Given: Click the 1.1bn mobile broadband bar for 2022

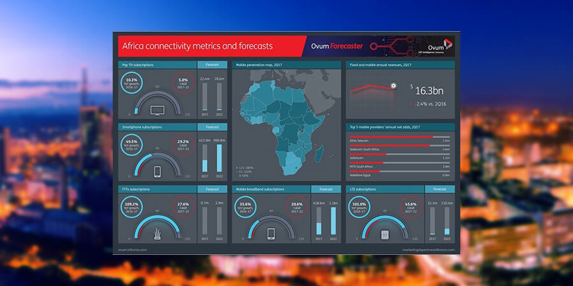Looking at the screenshot, I should point(333,221).
